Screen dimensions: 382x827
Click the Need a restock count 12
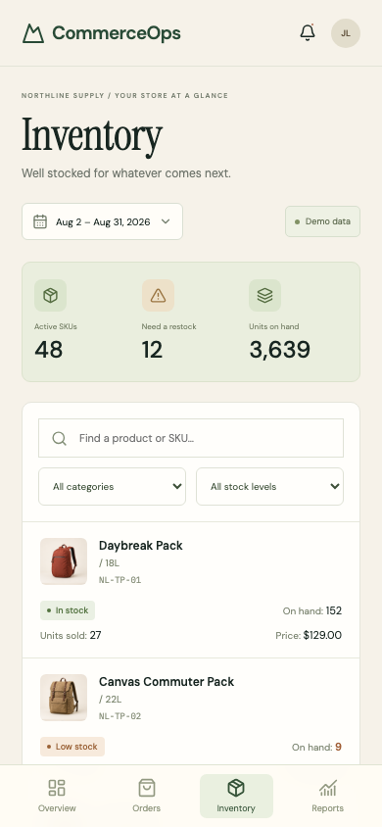pos(152,350)
